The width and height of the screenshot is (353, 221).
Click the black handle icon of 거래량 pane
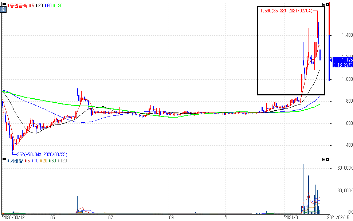[4, 159]
